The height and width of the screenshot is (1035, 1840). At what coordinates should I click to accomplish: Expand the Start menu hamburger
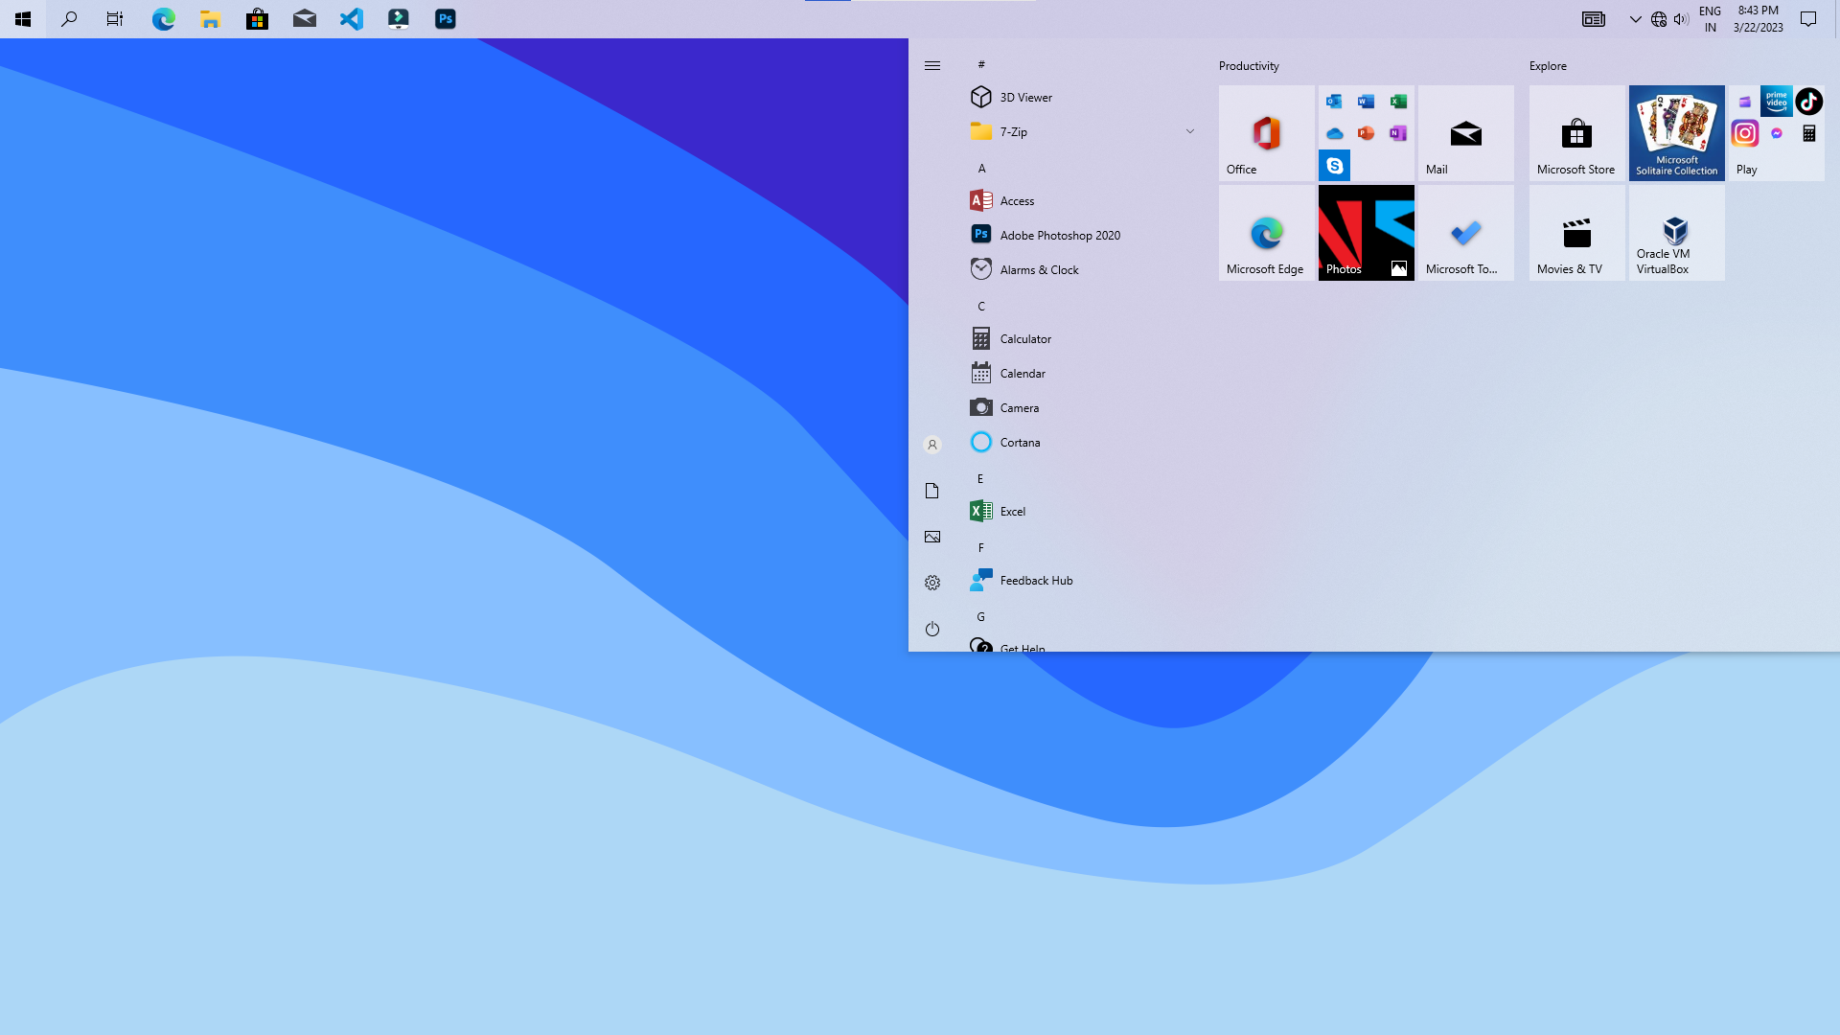[932, 65]
